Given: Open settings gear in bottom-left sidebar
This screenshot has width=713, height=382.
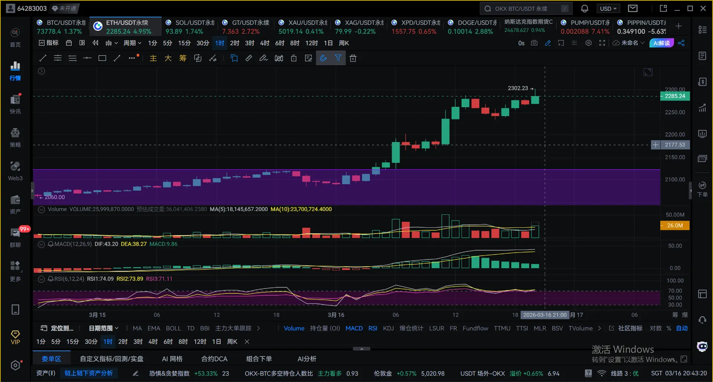Looking at the screenshot, I should [15, 365].
